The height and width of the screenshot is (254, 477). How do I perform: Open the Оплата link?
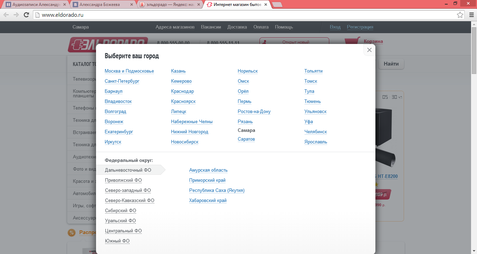pyautogui.click(x=261, y=27)
